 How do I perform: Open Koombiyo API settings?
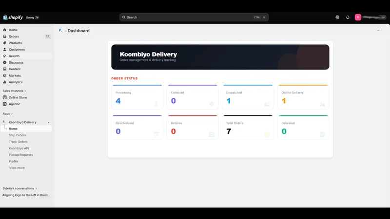[x=19, y=148]
